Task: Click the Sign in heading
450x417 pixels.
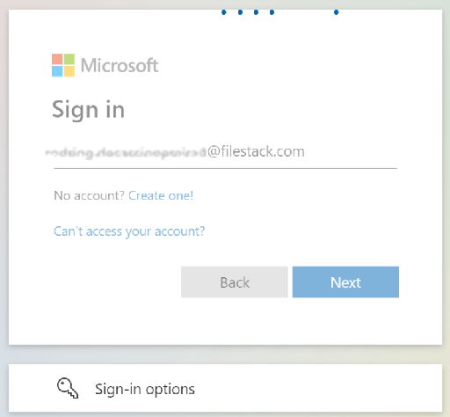Action: click(x=88, y=110)
